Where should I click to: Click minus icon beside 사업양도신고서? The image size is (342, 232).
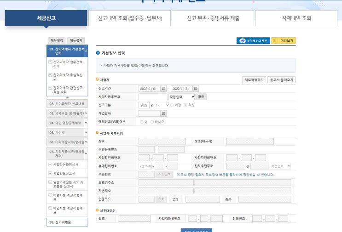50,173
